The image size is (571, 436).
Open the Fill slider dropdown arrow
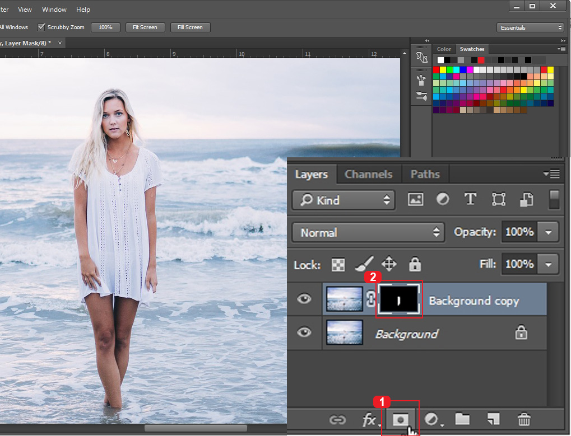(549, 264)
